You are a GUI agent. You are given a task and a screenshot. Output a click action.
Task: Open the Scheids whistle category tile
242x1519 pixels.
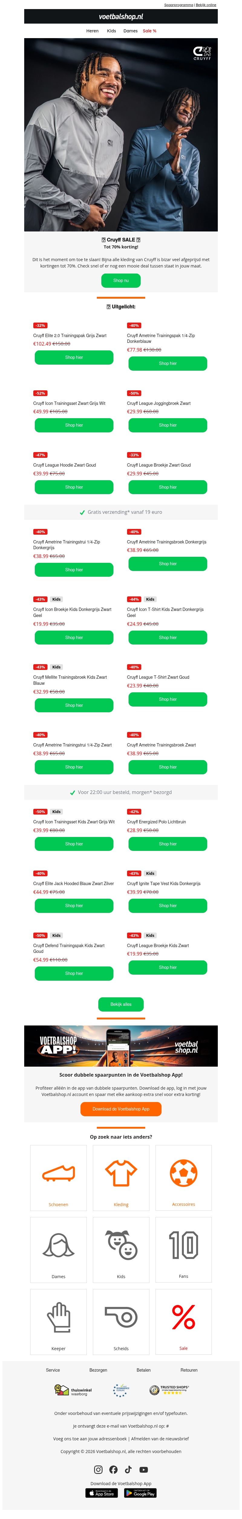[121, 1321]
